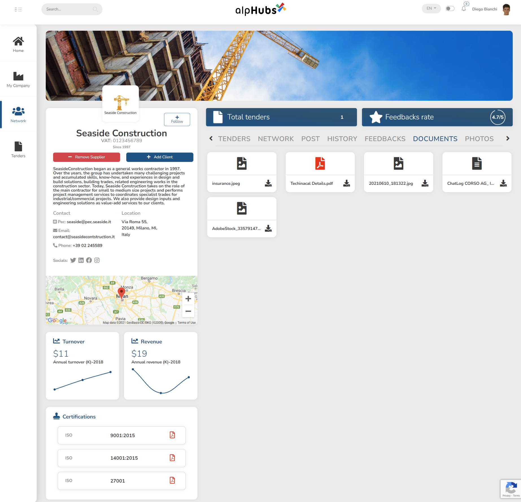
Task: Download 20210610_181322.jpg file
Action: (x=425, y=183)
